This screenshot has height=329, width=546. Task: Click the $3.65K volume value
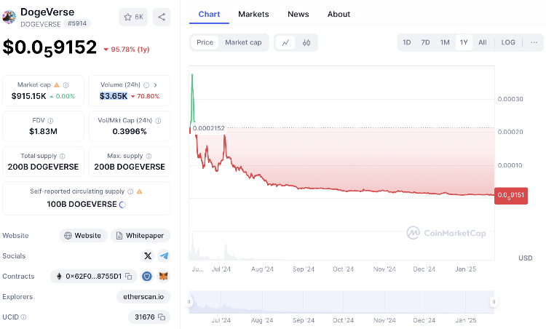[114, 96]
